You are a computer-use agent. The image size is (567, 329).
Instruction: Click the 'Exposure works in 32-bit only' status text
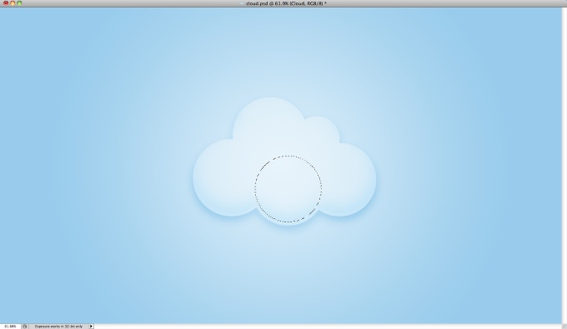click(58, 327)
